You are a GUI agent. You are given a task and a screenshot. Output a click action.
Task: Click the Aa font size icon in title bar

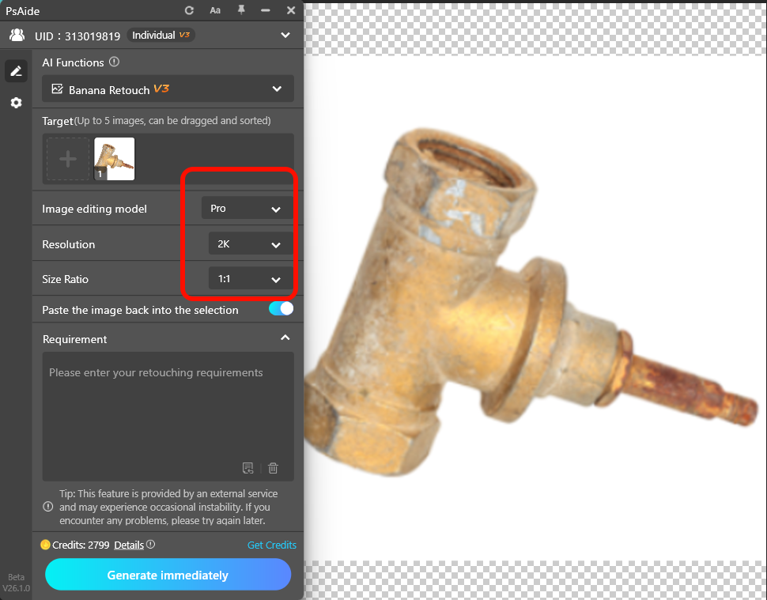click(x=215, y=10)
